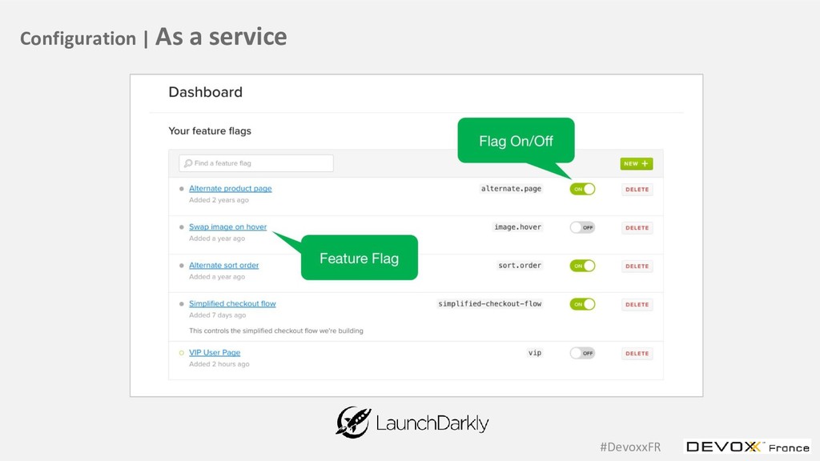820x461 pixels.
Task: Delete the Simplified checkout flow flag
Action: [637, 305]
